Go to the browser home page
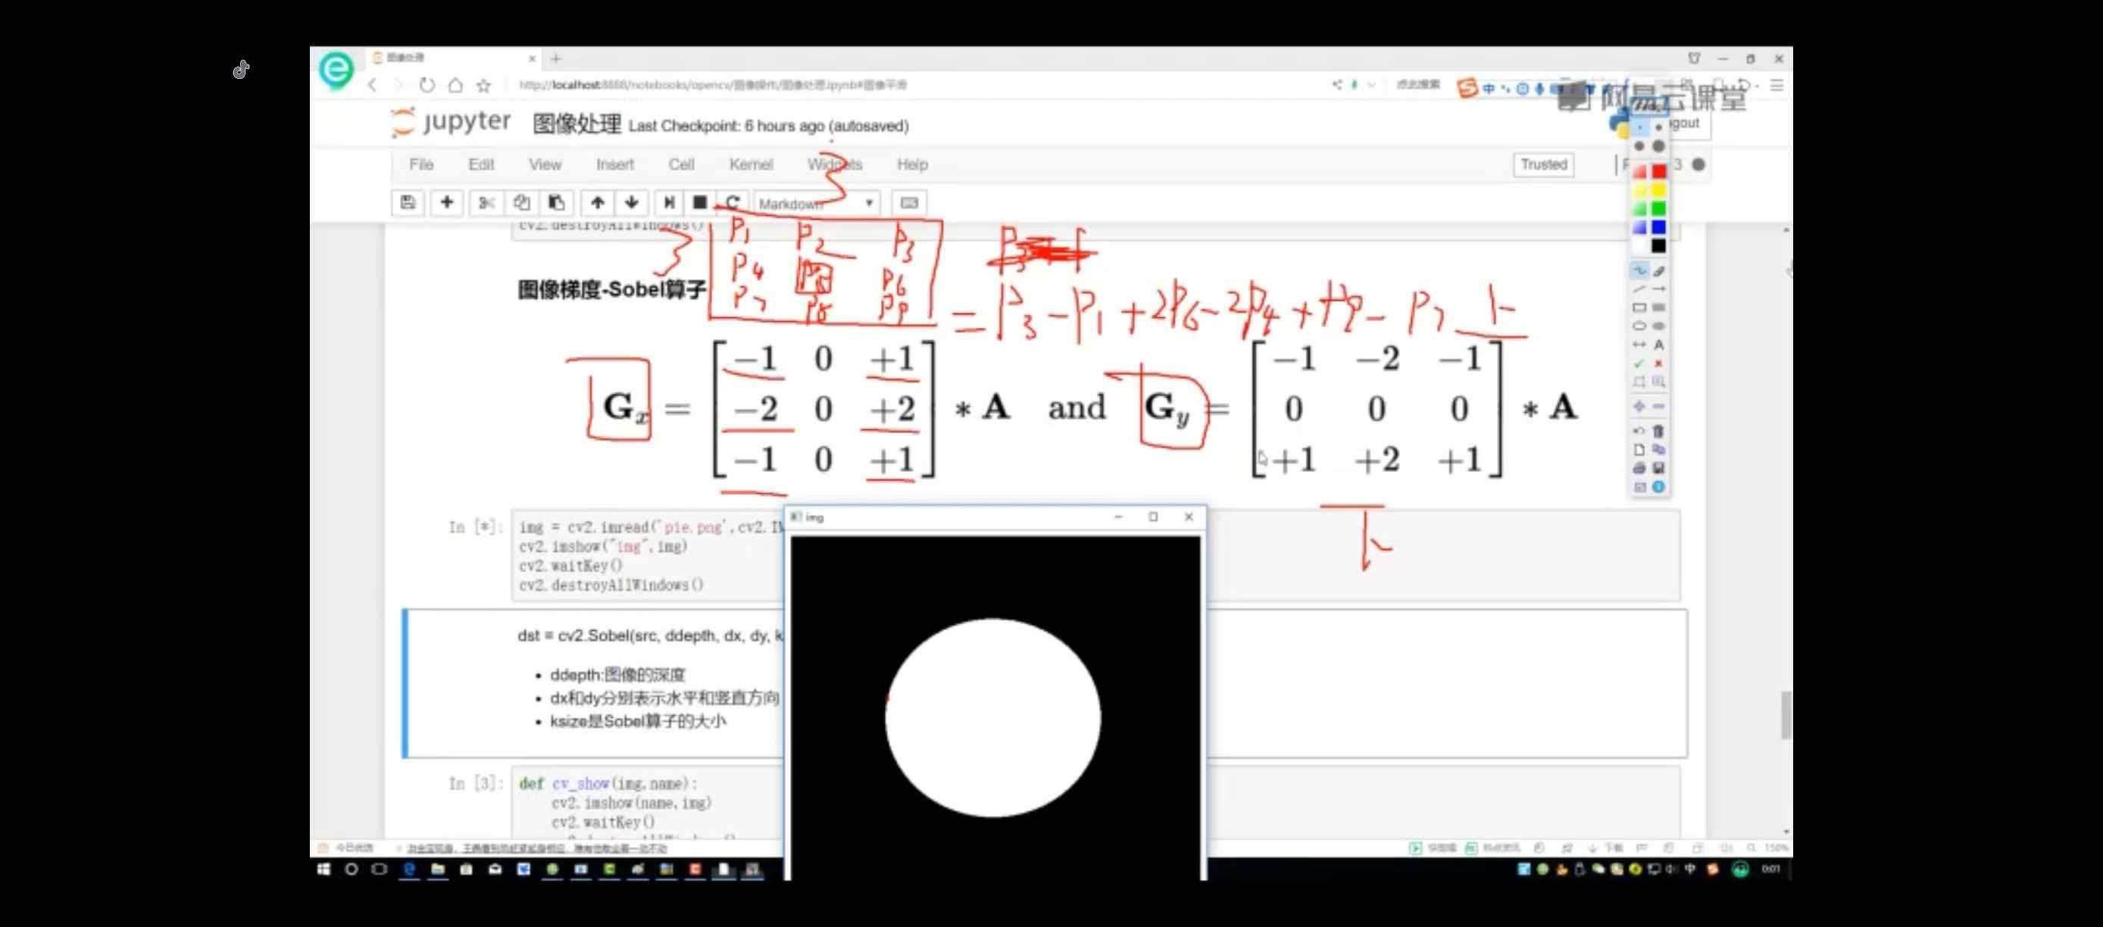The image size is (2103, 927). point(455,85)
